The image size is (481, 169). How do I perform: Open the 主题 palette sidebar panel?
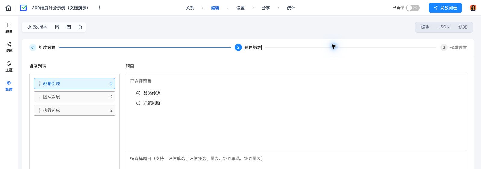9,66
